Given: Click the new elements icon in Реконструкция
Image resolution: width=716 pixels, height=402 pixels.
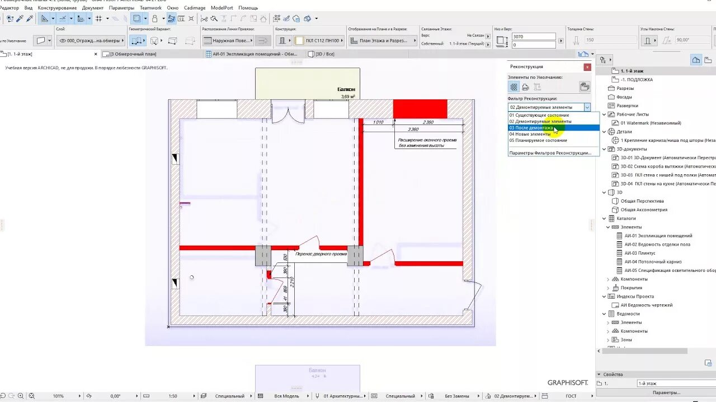Looking at the screenshot, I should pyautogui.click(x=537, y=87).
